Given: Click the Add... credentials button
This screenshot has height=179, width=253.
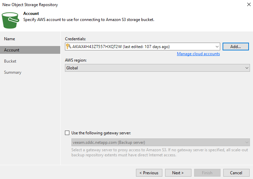Looking at the screenshot, I should click(235, 47).
